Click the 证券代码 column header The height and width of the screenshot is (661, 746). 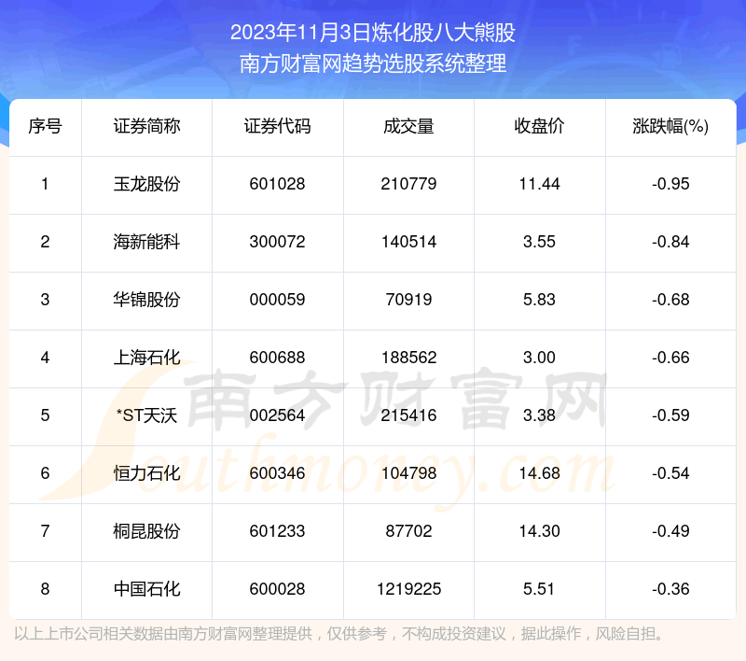coord(277,126)
